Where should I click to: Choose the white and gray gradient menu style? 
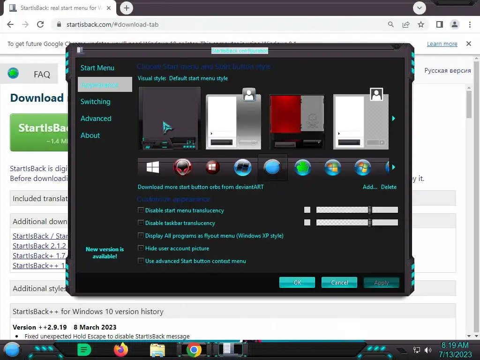tap(233, 119)
